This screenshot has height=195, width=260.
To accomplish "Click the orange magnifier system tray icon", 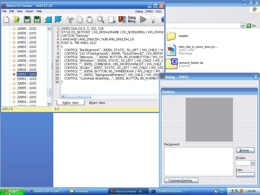I will pos(241,191).
